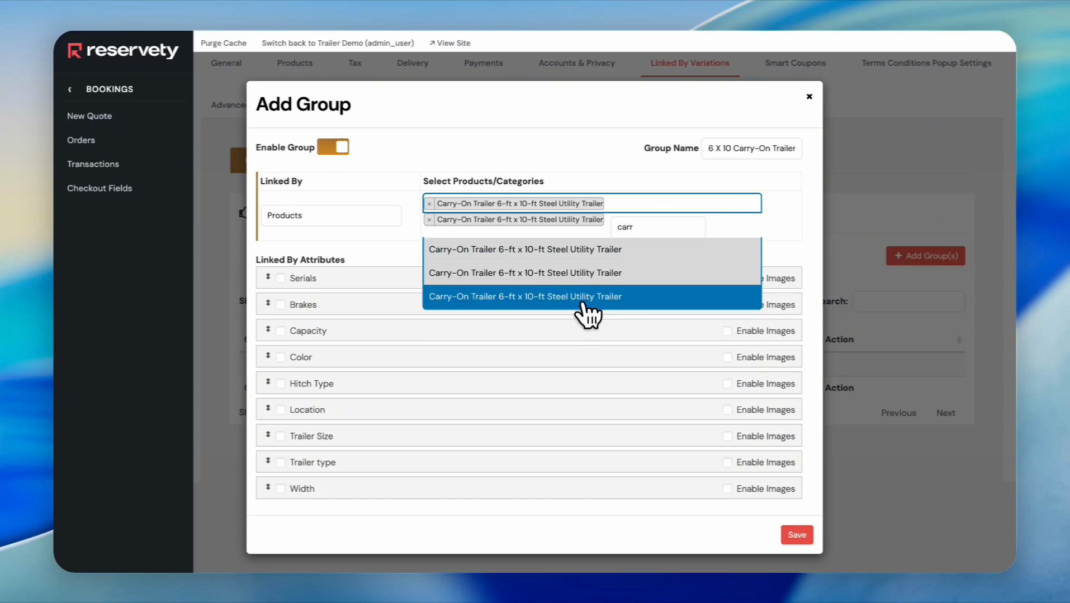Go to the Delivery tab
The height and width of the screenshot is (603, 1070).
[413, 63]
